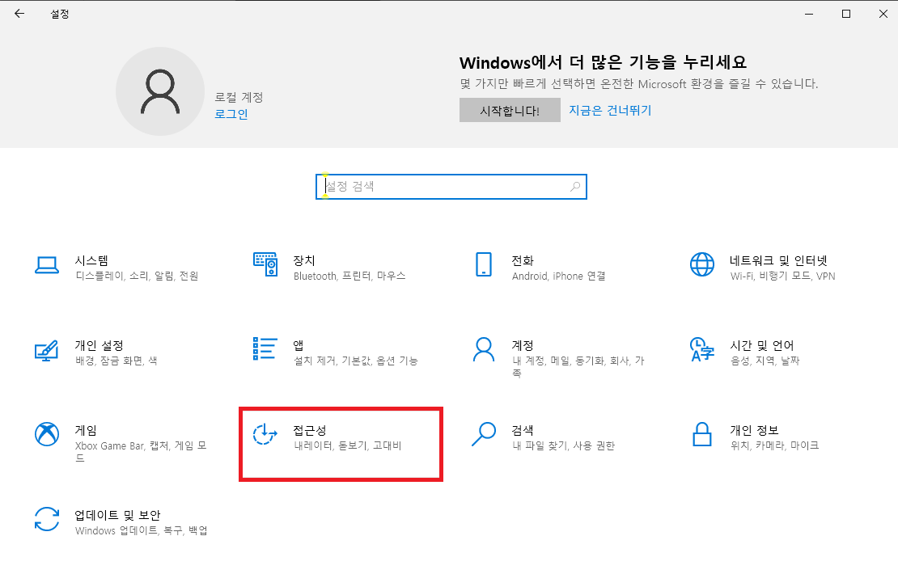Viewport: 898px width, 574px height.
Task: Open the 게임 category title
Action: coord(86,430)
